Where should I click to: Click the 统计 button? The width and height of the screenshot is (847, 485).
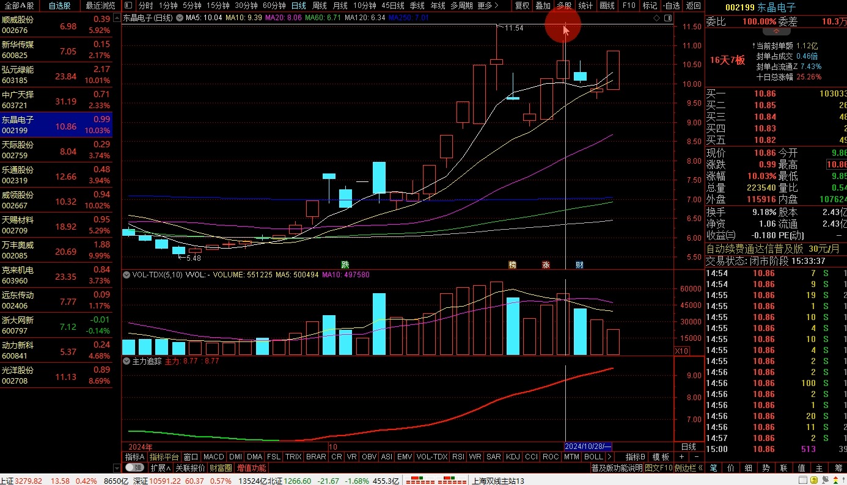coord(585,5)
